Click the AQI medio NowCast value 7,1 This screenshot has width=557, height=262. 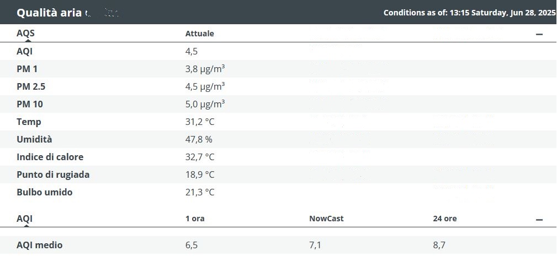coord(315,245)
